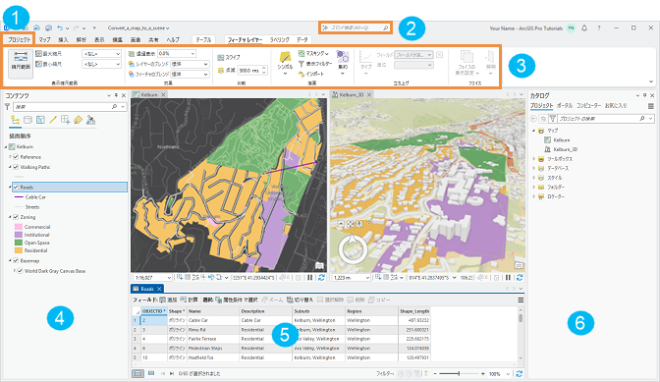Click the Roads table options menu icon

[x=521, y=300]
